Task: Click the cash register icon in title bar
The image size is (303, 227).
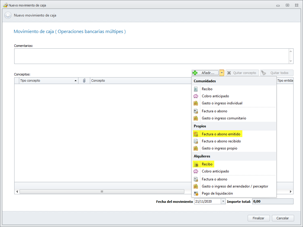Action: coord(5,5)
